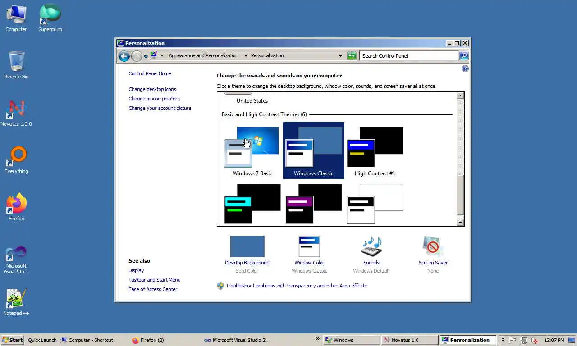The image size is (577, 346).
Task: Click the greyed Forward arrow button
Action: pos(137,56)
